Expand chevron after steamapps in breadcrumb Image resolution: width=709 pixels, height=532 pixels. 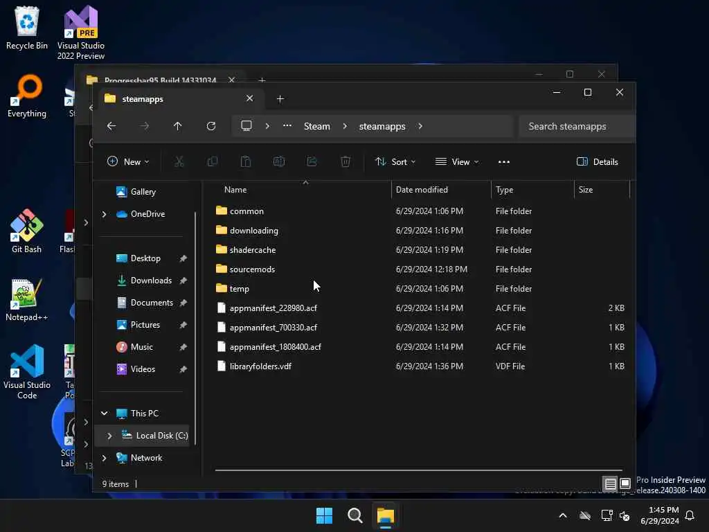point(420,126)
